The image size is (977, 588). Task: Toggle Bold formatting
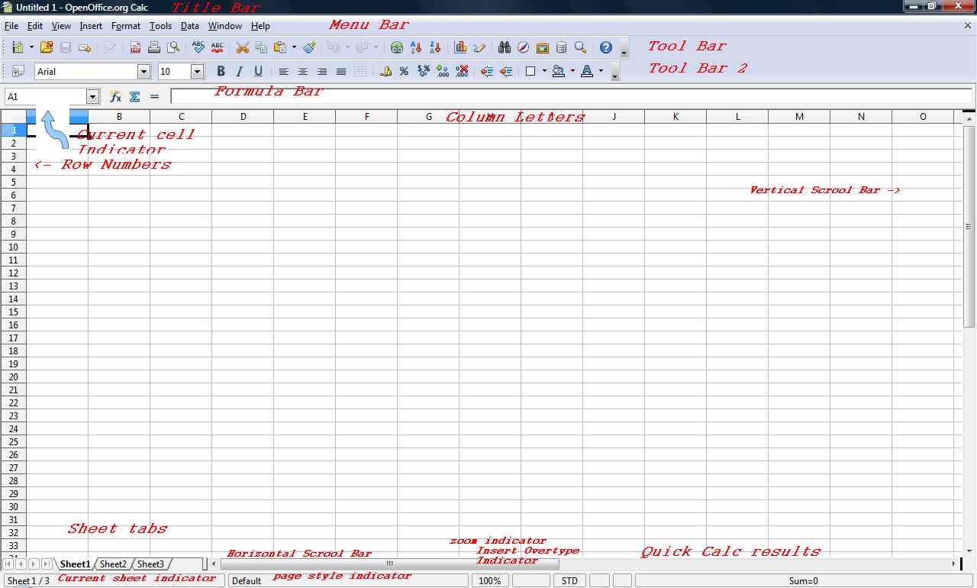point(221,71)
